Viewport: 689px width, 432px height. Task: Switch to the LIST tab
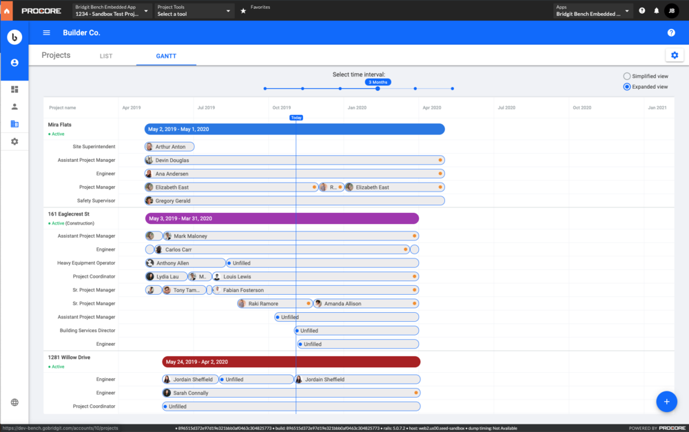pyautogui.click(x=106, y=56)
